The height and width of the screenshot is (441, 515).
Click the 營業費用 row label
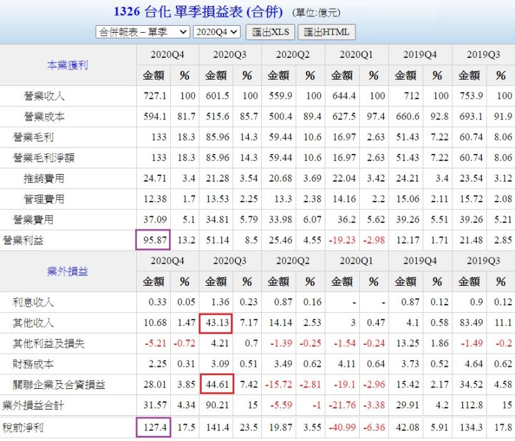[33, 219]
